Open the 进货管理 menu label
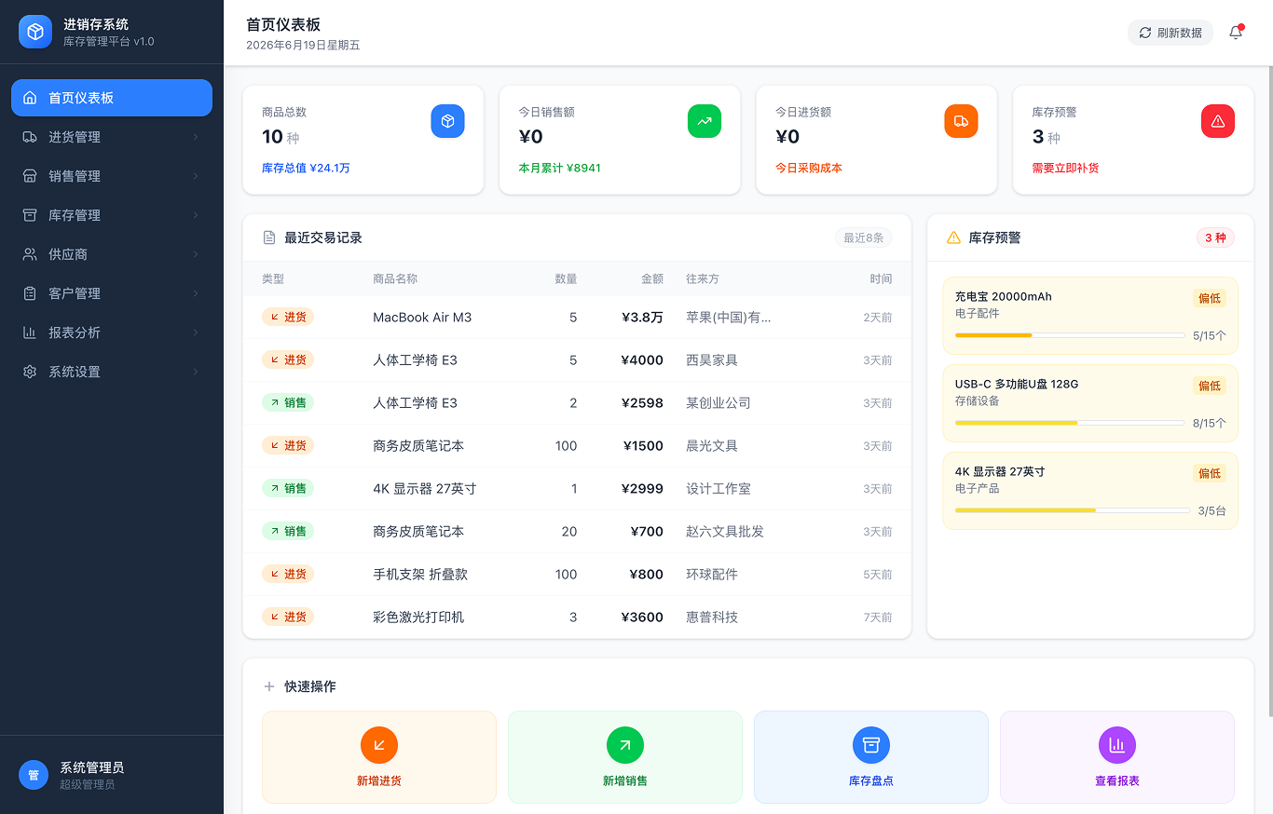The image size is (1273, 814). point(75,137)
